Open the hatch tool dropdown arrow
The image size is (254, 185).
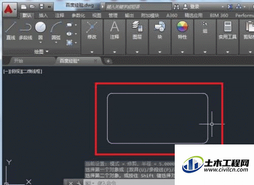(76, 43)
